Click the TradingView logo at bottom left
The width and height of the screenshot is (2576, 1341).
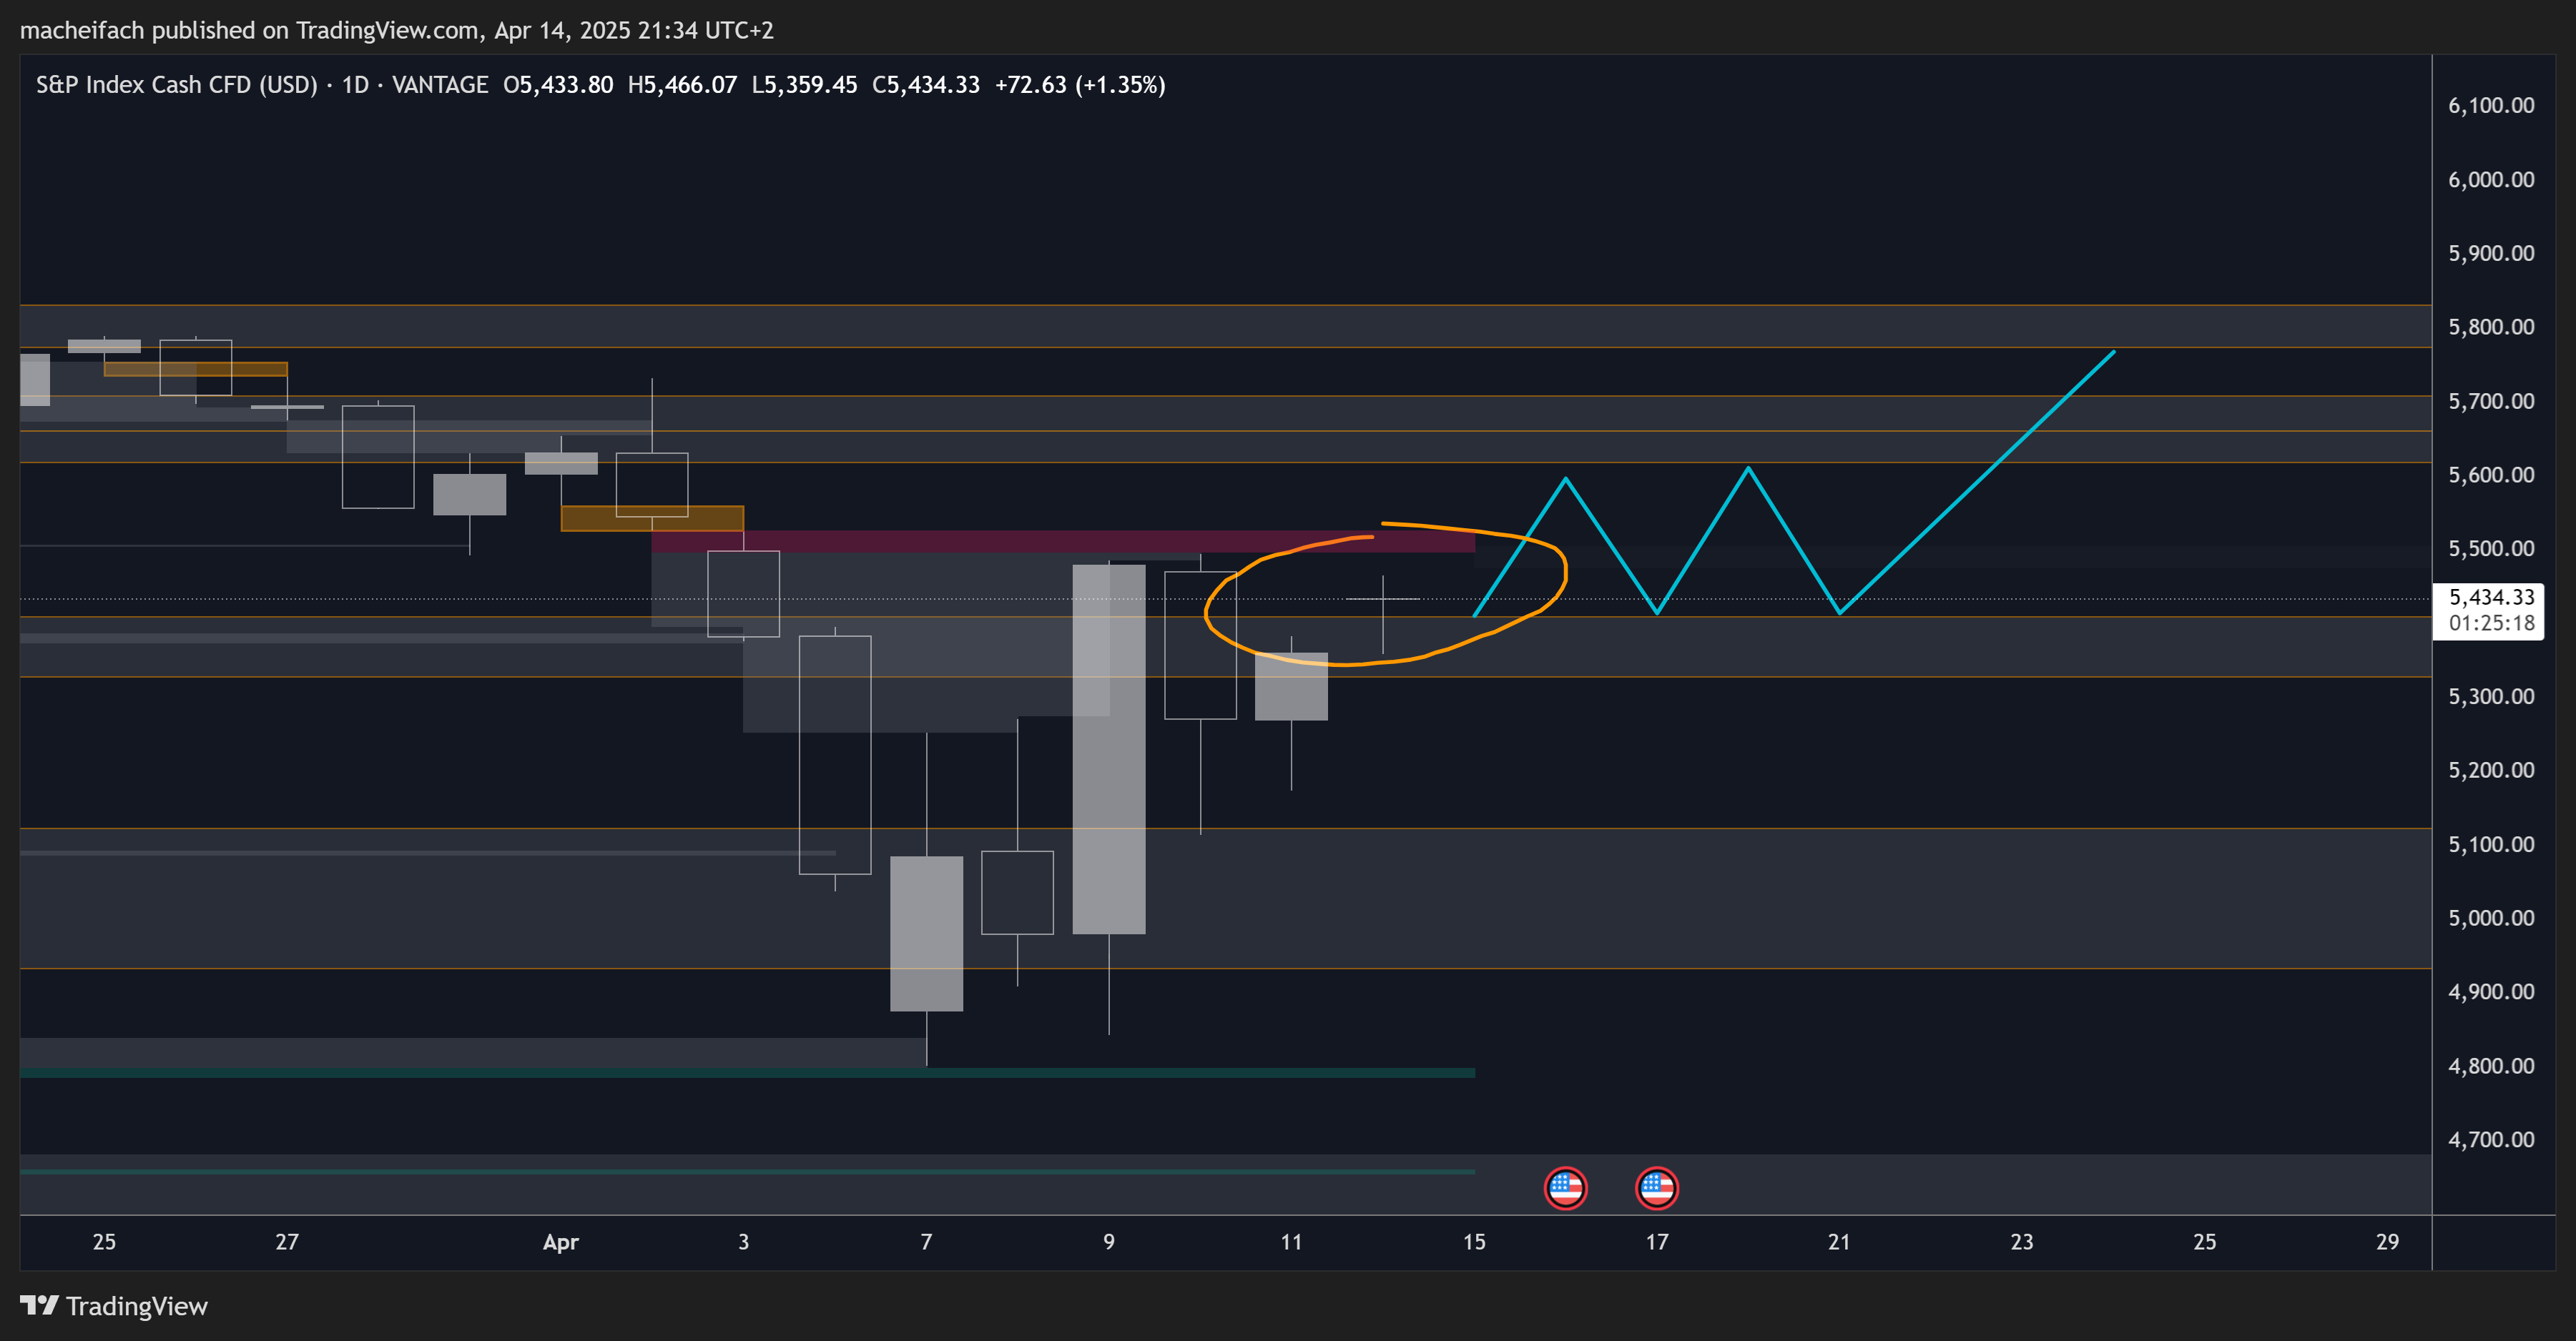click(x=114, y=1306)
